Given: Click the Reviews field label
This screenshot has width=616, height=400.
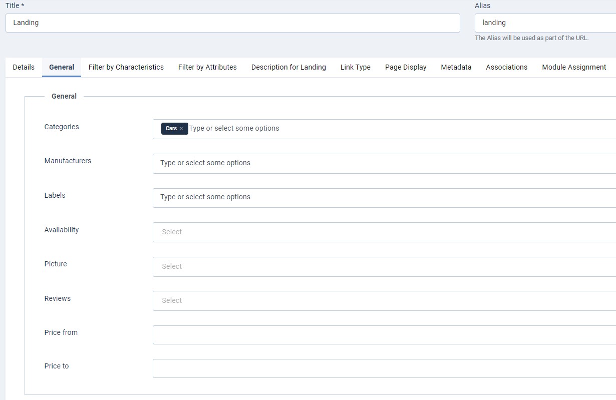Looking at the screenshot, I should (58, 298).
